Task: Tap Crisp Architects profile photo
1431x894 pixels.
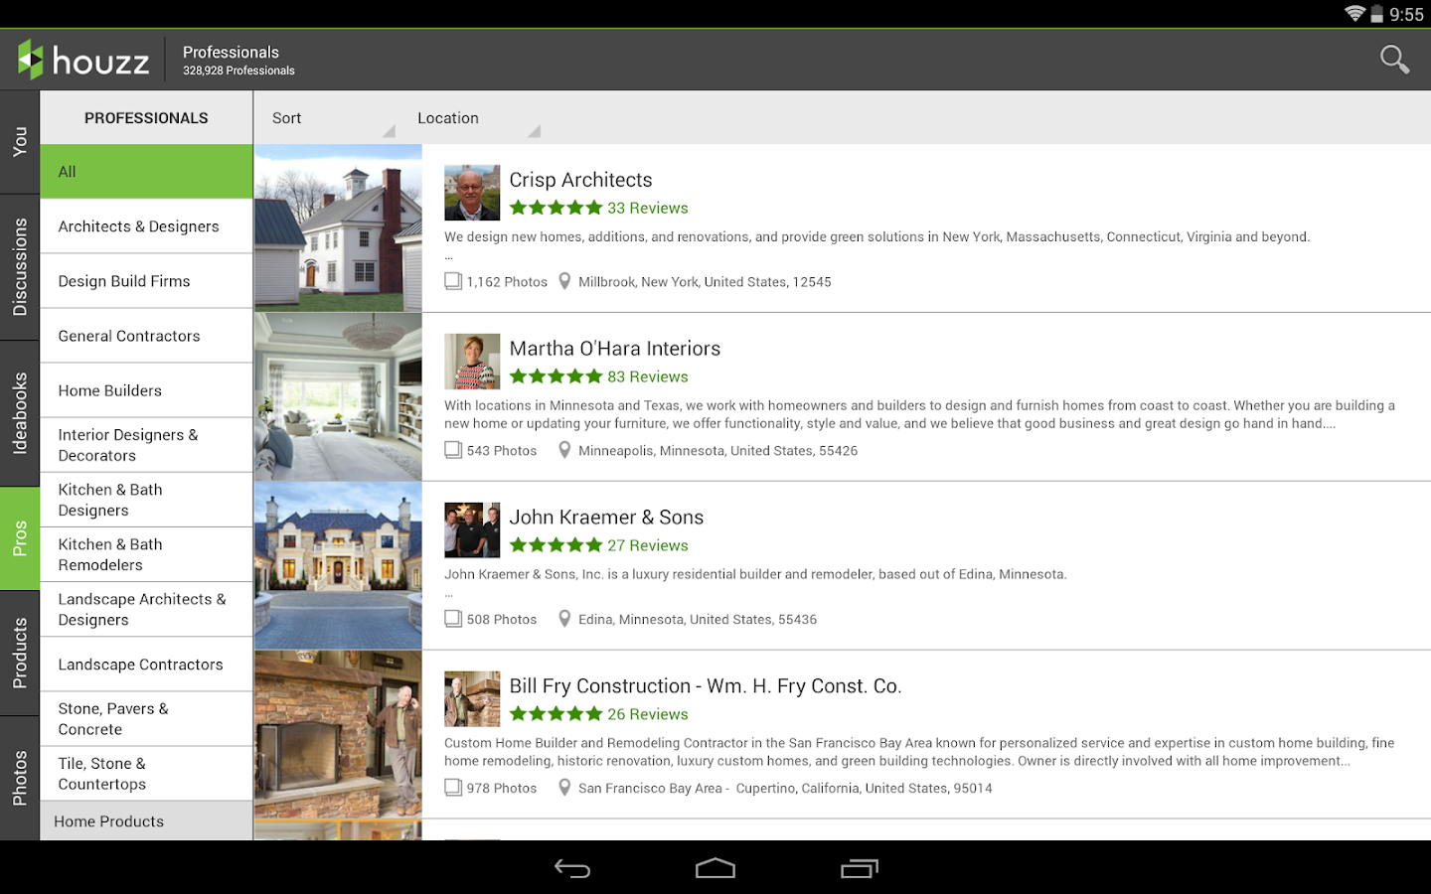Action: click(471, 192)
